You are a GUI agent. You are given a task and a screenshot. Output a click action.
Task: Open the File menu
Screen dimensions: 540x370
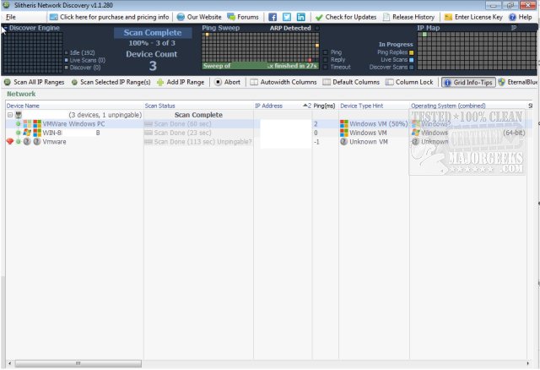(11, 17)
